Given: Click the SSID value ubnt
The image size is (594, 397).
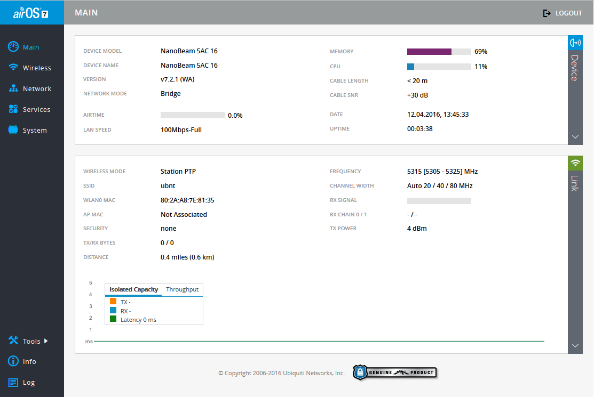Looking at the screenshot, I should [x=168, y=185].
